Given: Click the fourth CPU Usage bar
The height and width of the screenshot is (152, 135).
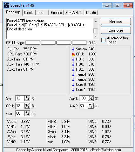Looking at the screenshot, I should tap(79, 43).
